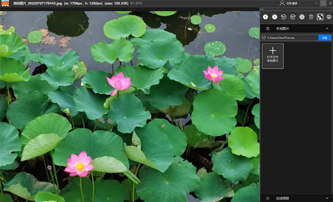This screenshot has height=202, width=333.
Task: Click the user account avatar icon
Action: pos(282,3)
